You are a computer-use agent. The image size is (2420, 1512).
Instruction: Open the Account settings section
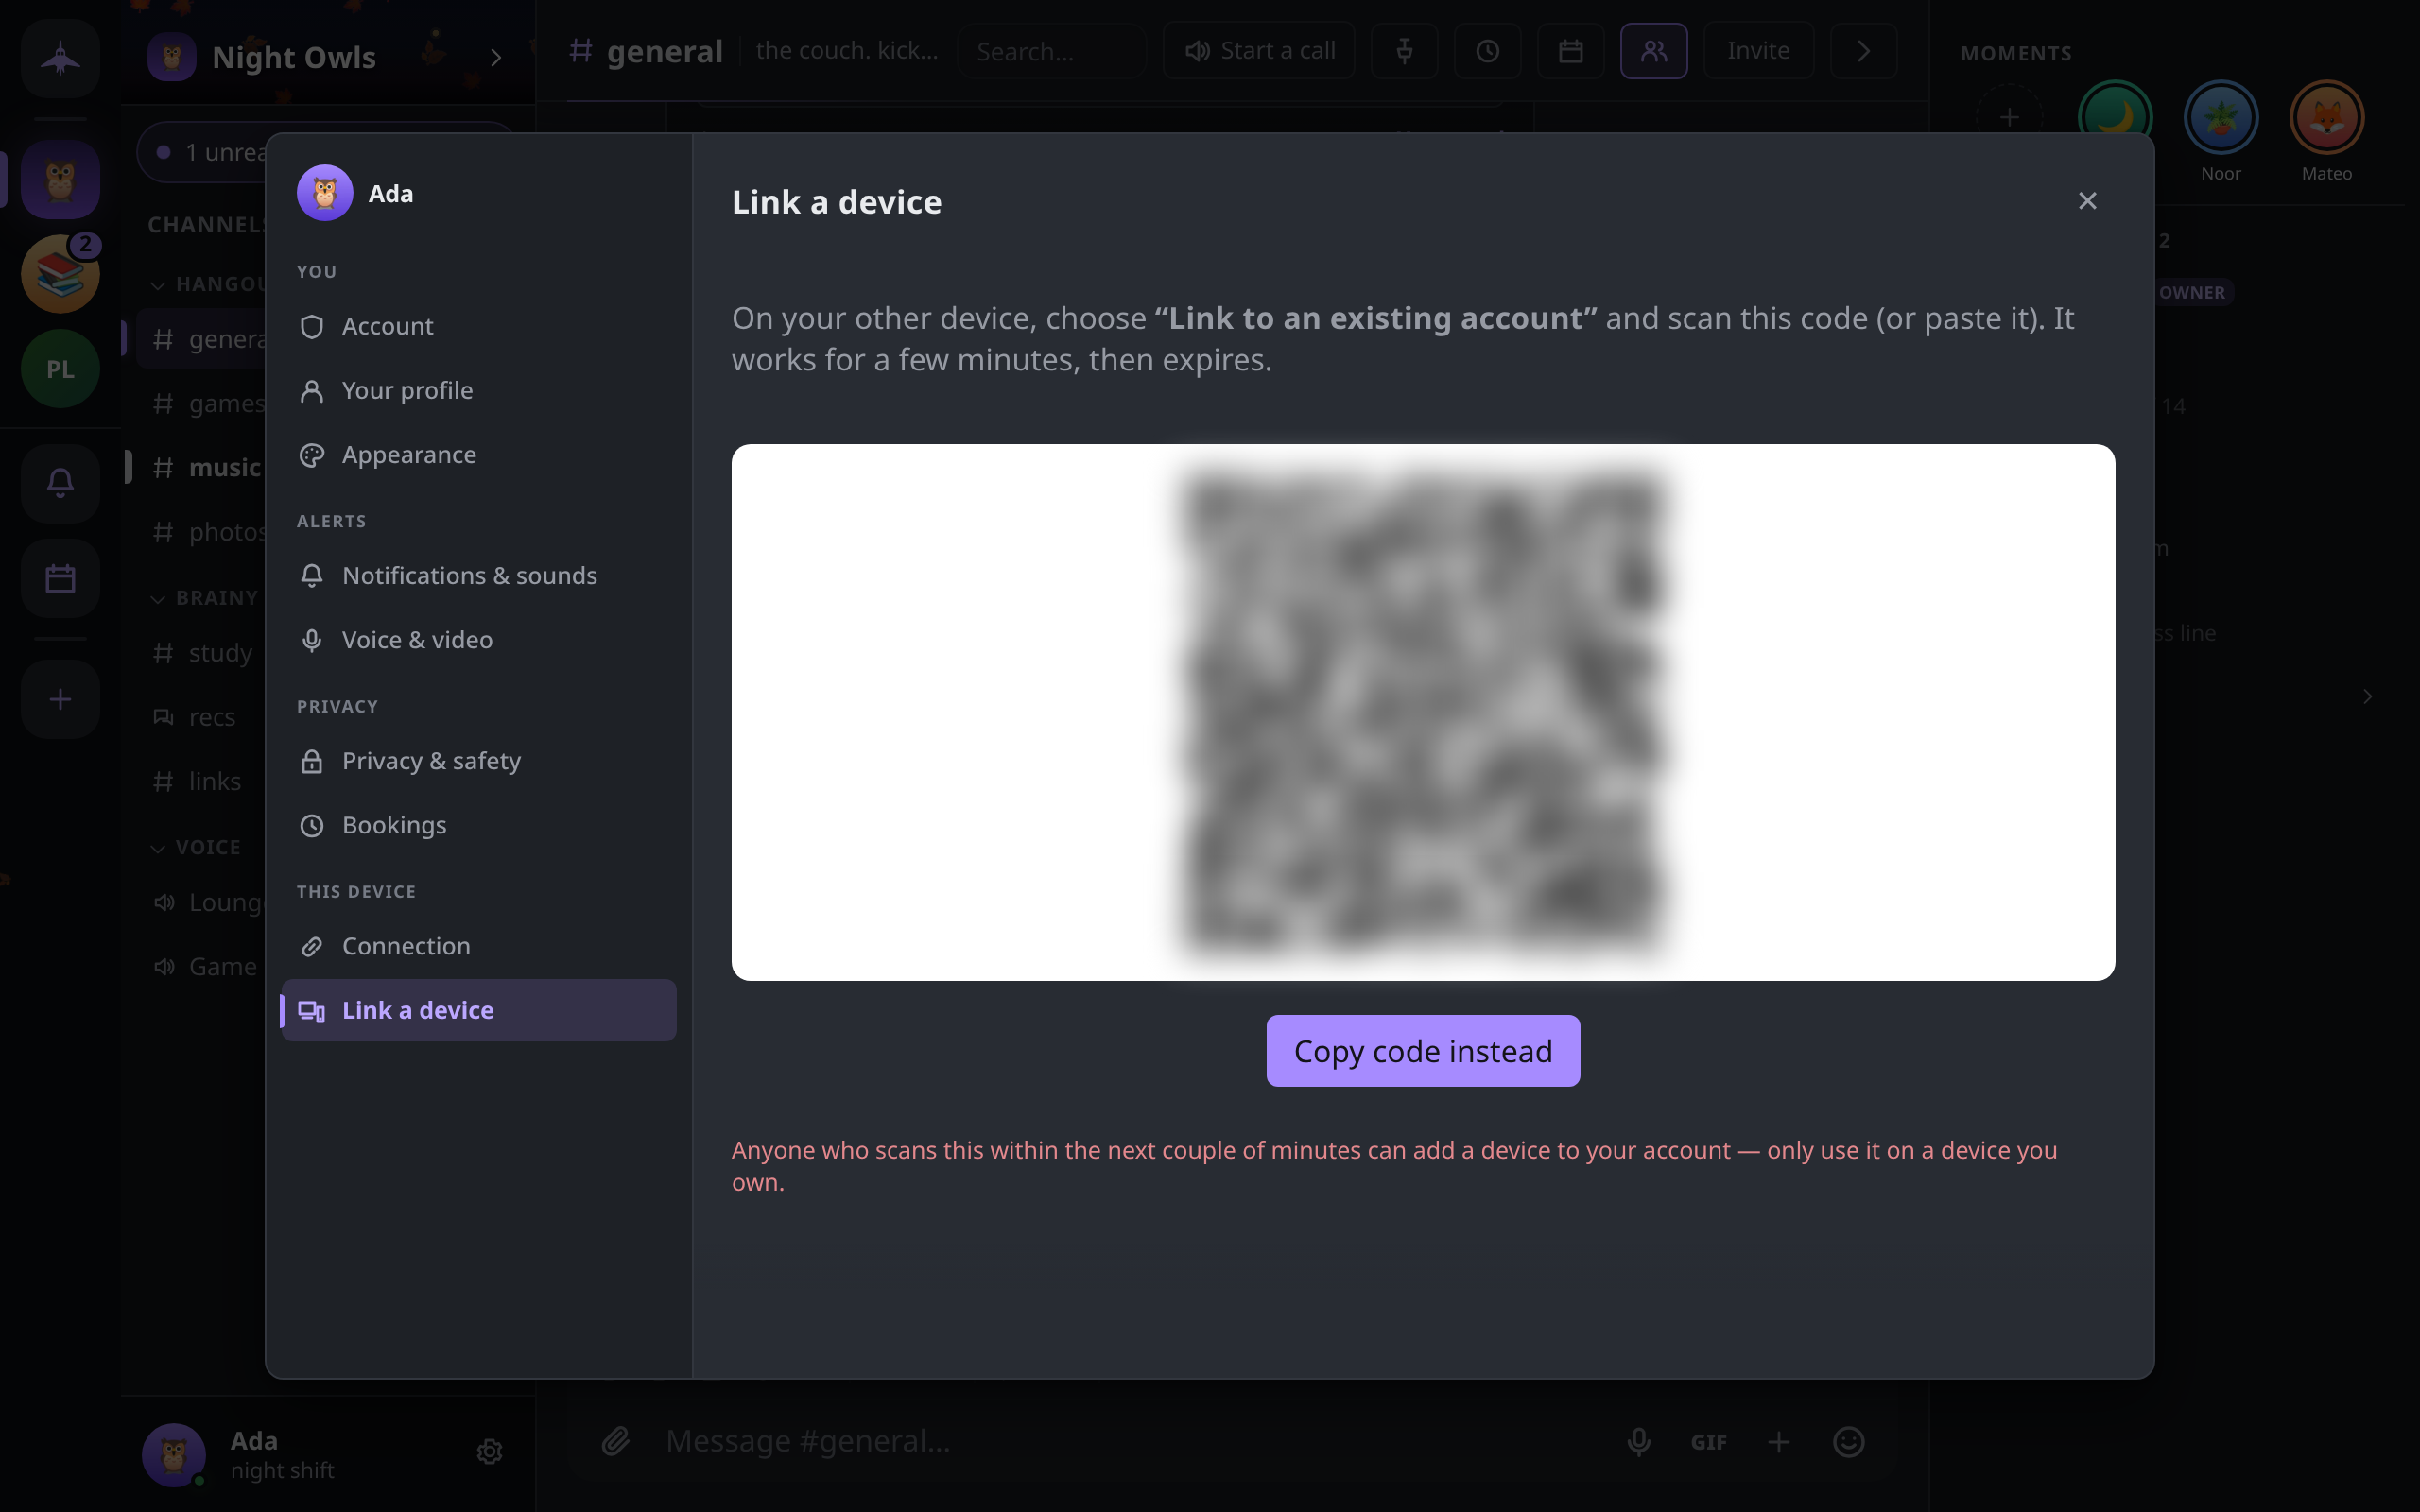[x=478, y=326]
